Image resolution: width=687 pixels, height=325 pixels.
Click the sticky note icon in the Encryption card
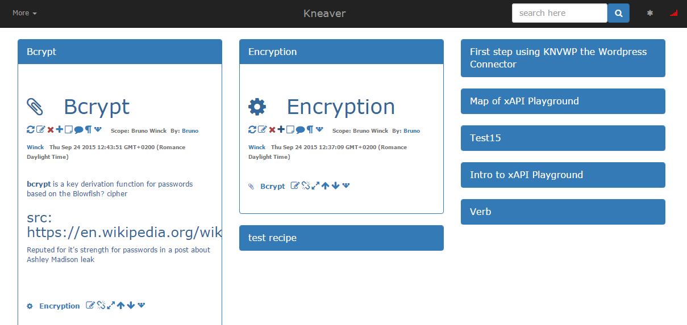click(x=290, y=129)
